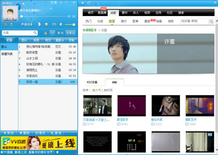The image size is (218, 155).
Task: Open the 声道选择 channel selector
Action: (27, 24)
